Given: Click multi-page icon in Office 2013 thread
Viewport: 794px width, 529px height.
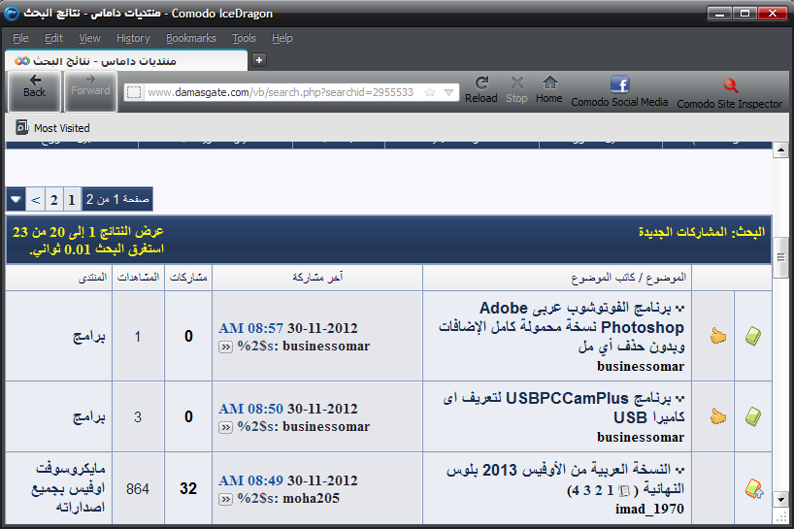Looking at the screenshot, I should point(624,490).
